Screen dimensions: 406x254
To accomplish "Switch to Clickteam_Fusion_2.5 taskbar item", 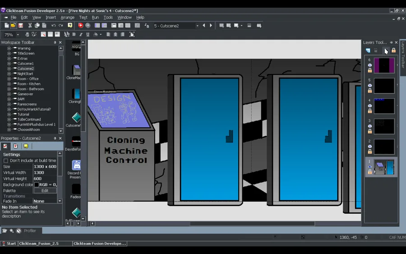I will coord(45,243).
